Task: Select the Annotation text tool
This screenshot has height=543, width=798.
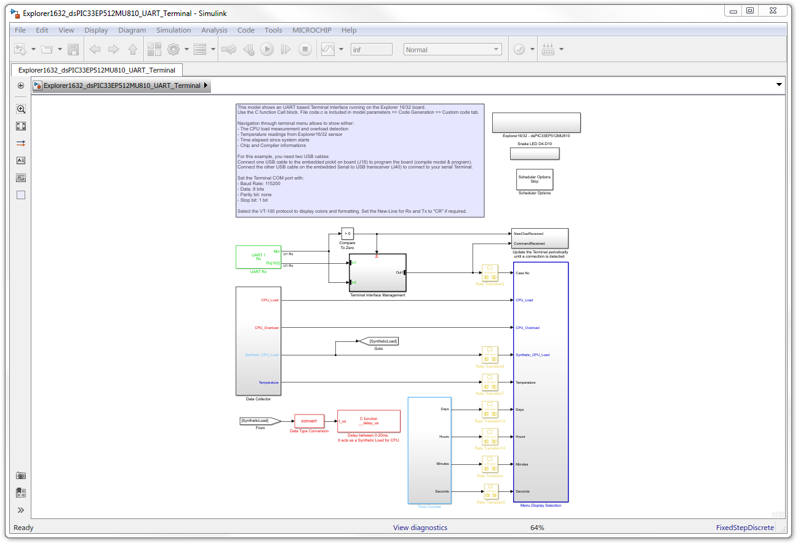Action: [21, 161]
